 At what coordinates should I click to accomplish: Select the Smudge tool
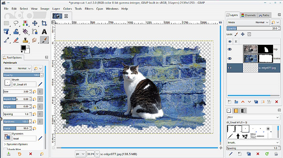[35, 40]
